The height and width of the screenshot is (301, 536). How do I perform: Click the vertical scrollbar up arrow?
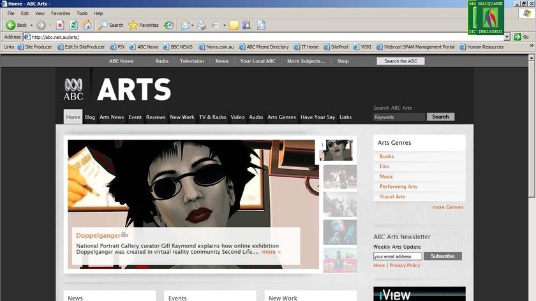[x=532, y=58]
